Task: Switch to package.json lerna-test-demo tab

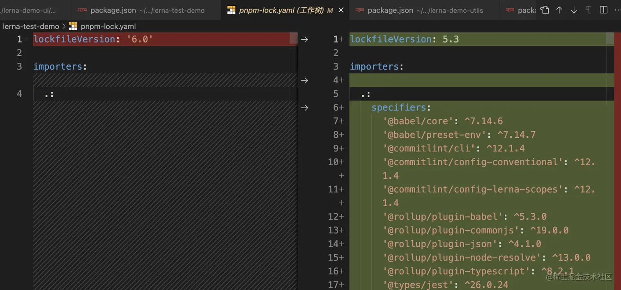Action: [146, 10]
